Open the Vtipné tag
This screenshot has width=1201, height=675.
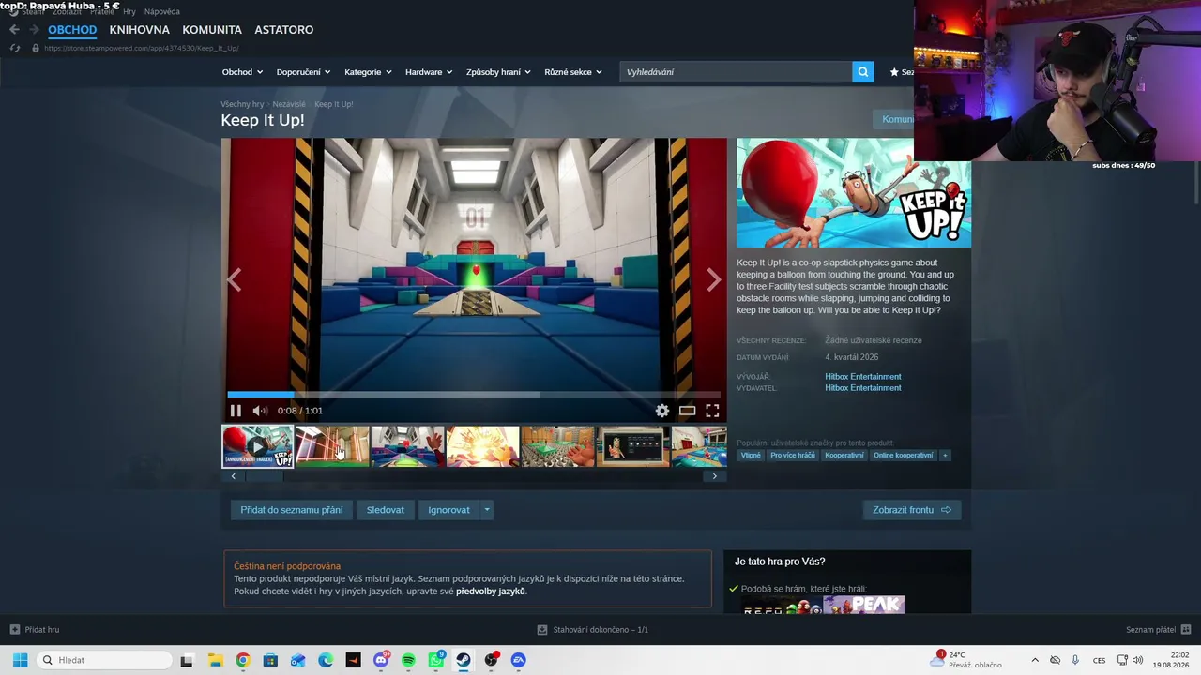point(751,456)
